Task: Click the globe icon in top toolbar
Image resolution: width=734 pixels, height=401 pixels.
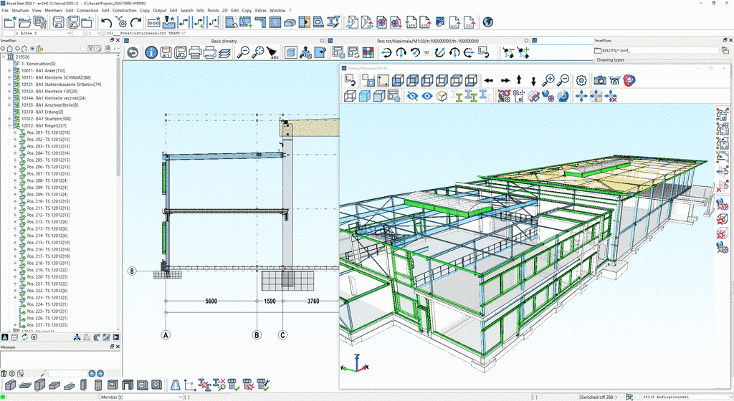Action: 488,23
